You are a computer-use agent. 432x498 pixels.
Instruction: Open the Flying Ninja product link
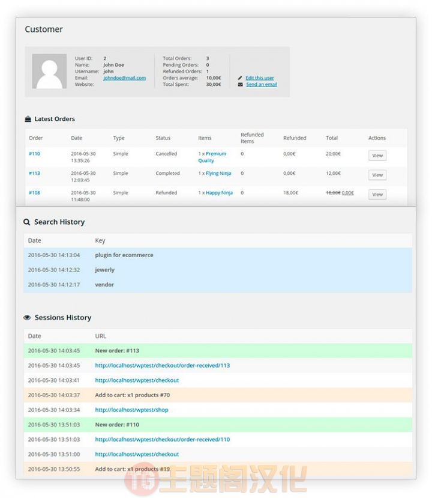coord(218,173)
